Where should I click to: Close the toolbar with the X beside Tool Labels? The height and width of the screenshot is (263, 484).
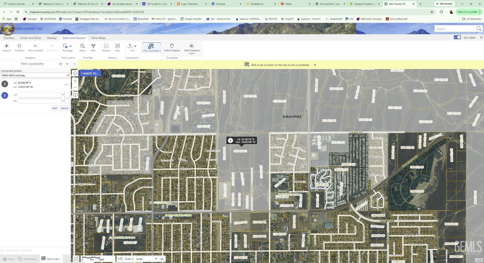click(x=481, y=37)
